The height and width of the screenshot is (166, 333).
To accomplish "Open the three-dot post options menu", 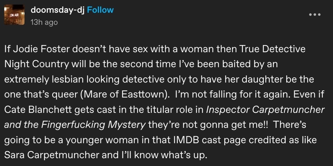I will tap(314, 15).
